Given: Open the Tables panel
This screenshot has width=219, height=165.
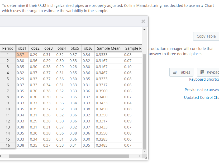Looking at the screenshot, I should click(181, 72).
